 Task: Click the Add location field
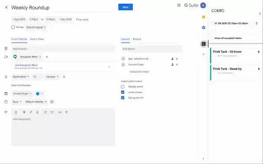pyautogui.click(x=63, y=49)
